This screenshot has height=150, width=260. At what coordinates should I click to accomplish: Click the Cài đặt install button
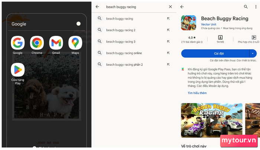coord(215,53)
